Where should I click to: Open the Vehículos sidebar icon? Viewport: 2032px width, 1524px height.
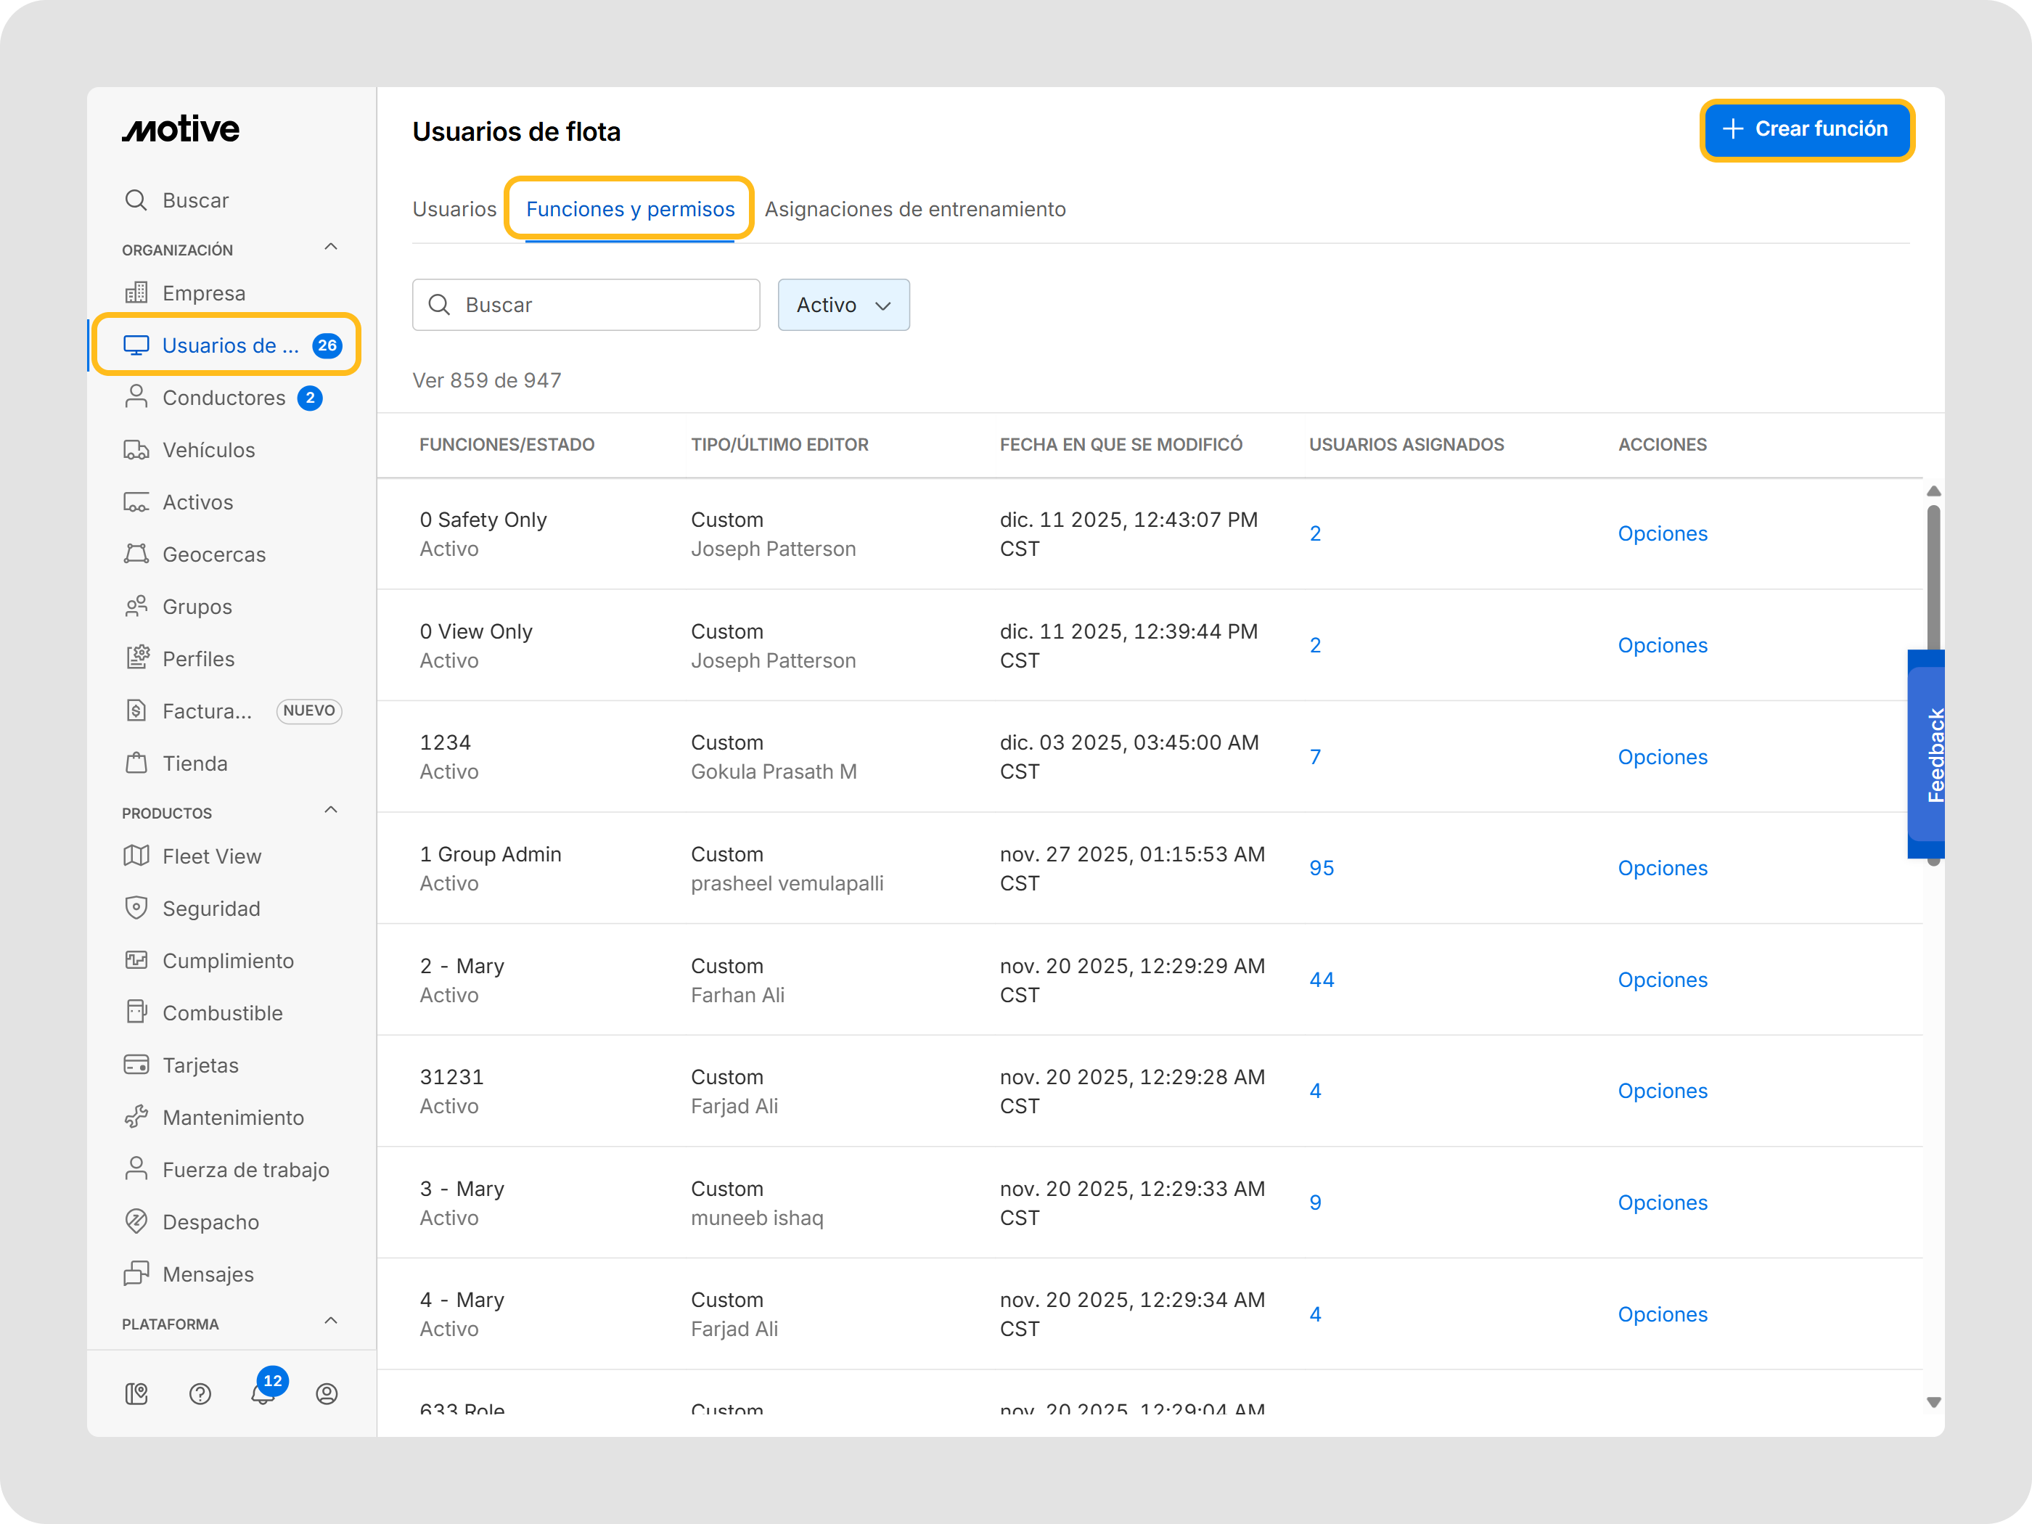(136, 450)
